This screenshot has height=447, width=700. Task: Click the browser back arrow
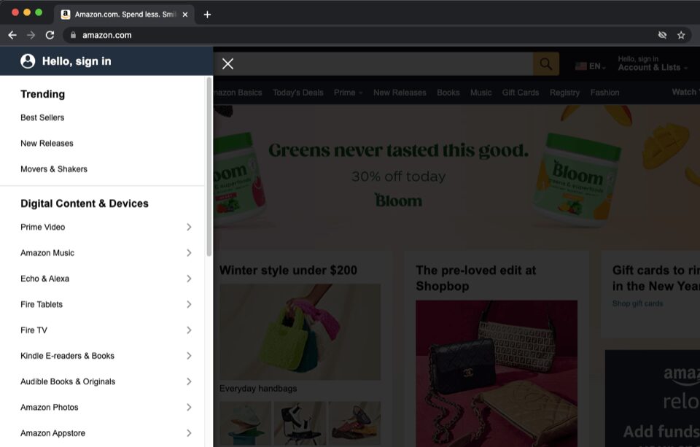pyautogui.click(x=12, y=34)
